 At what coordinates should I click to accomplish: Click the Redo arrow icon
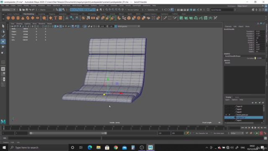pyautogui.click(x=33, y=10)
